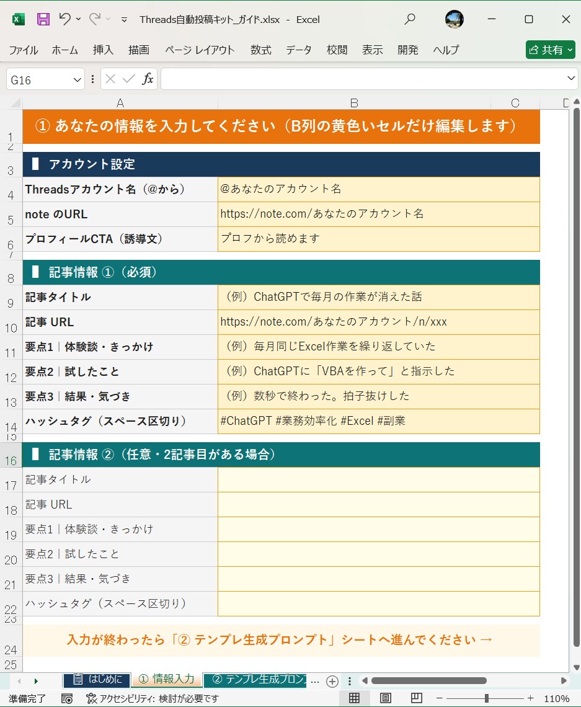Open the ヘルプ ribbon tab
The height and width of the screenshot is (707, 581).
[x=446, y=50]
